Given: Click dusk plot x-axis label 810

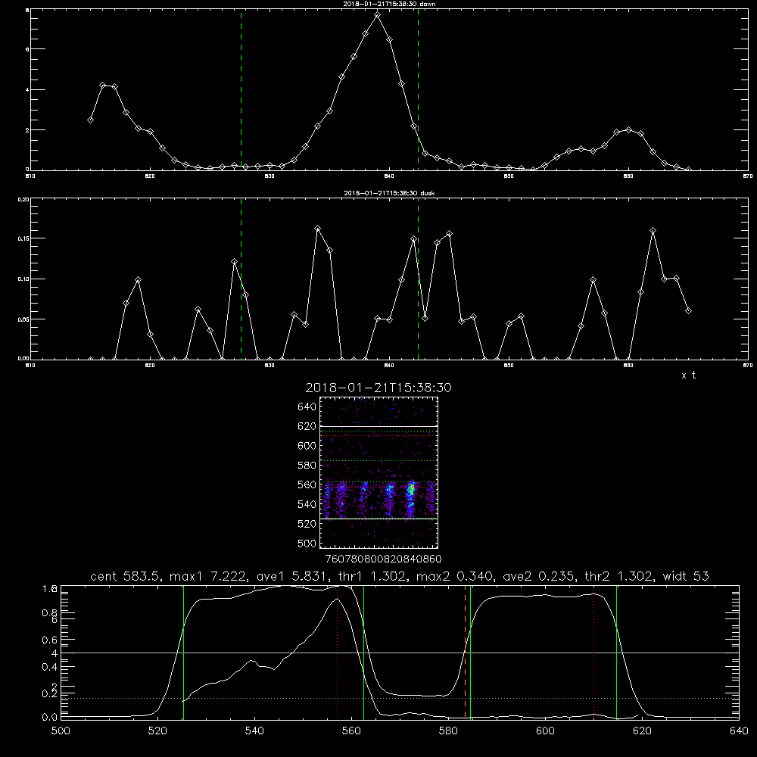Looking at the screenshot, I should click(x=30, y=366).
